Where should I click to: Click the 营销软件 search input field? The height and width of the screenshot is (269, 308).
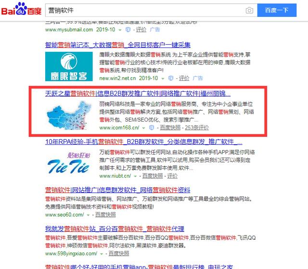pyautogui.click(x=145, y=10)
